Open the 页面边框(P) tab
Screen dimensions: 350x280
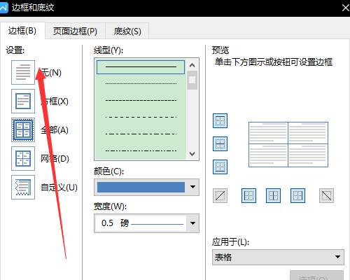point(75,31)
